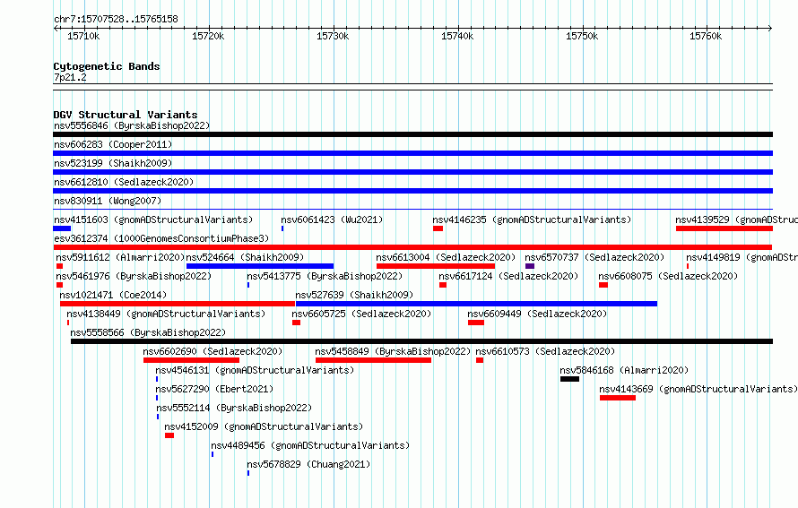Click the 7p21.2 cytogenetic band label
The height and width of the screenshot is (508, 798).
(x=70, y=77)
